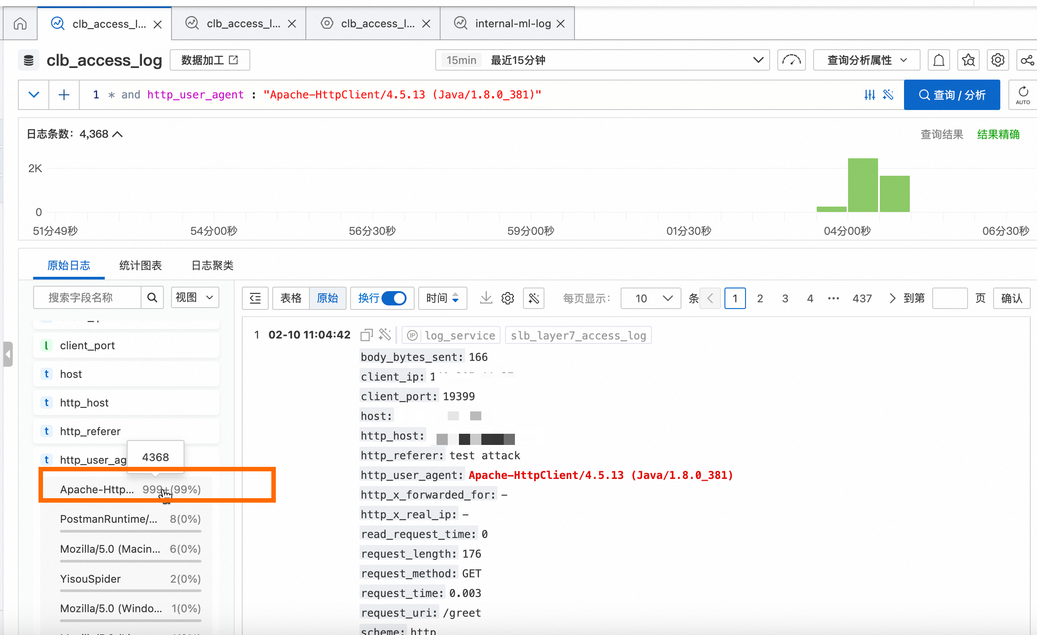The image size is (1037, 635).
Task: Click the home icon tab
Action: (x=20, y=23)
